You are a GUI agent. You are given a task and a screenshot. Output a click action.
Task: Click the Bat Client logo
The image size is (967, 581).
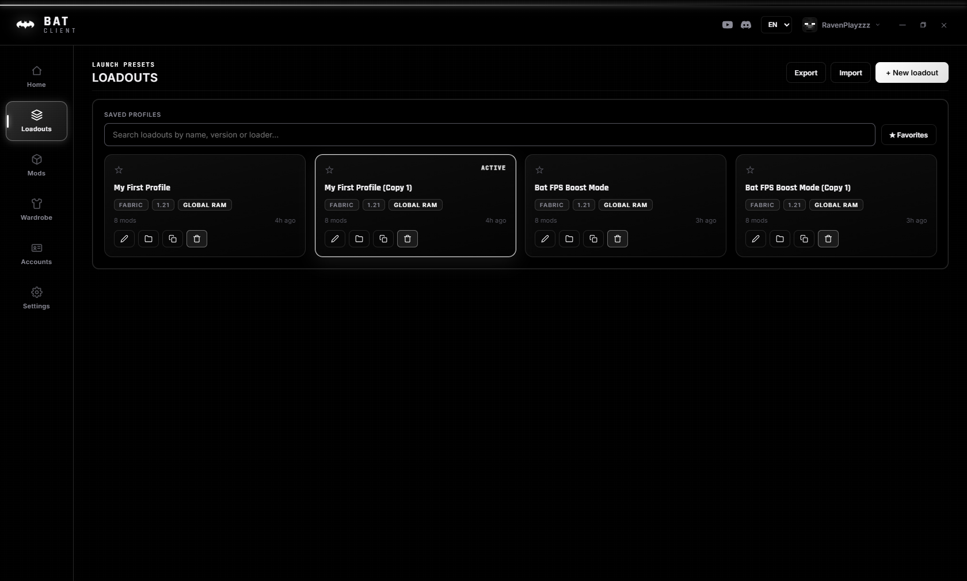[x=46, y=25]
